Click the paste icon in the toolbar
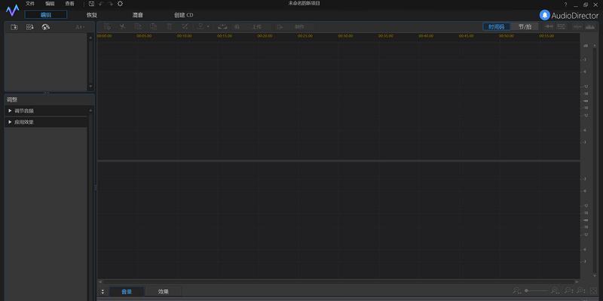 point(154,26)
